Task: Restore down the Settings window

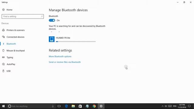Action: (184, 2)
